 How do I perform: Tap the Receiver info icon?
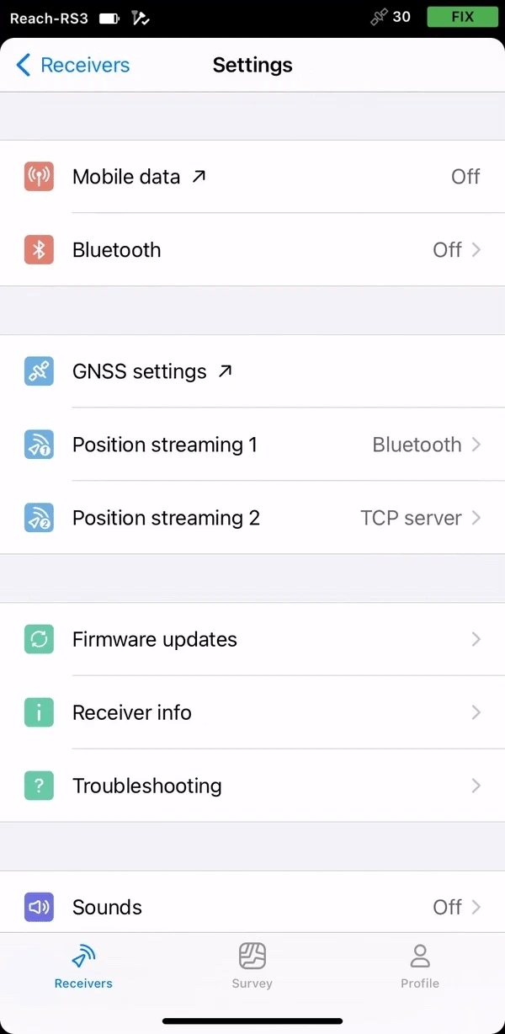[x=39, y=713]
